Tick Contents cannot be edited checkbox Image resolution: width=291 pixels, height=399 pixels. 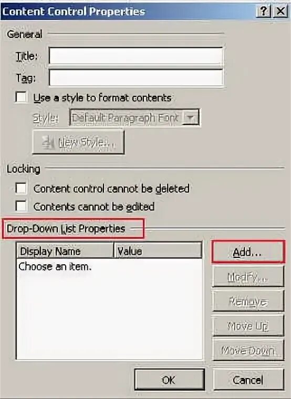[x=21, y=206]
